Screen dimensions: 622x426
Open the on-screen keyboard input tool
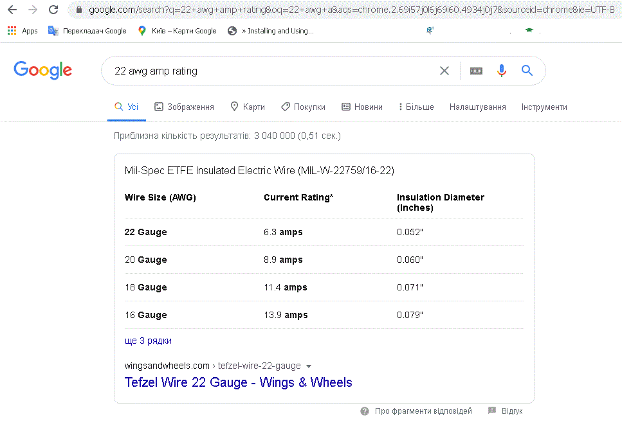coord(476,71)
